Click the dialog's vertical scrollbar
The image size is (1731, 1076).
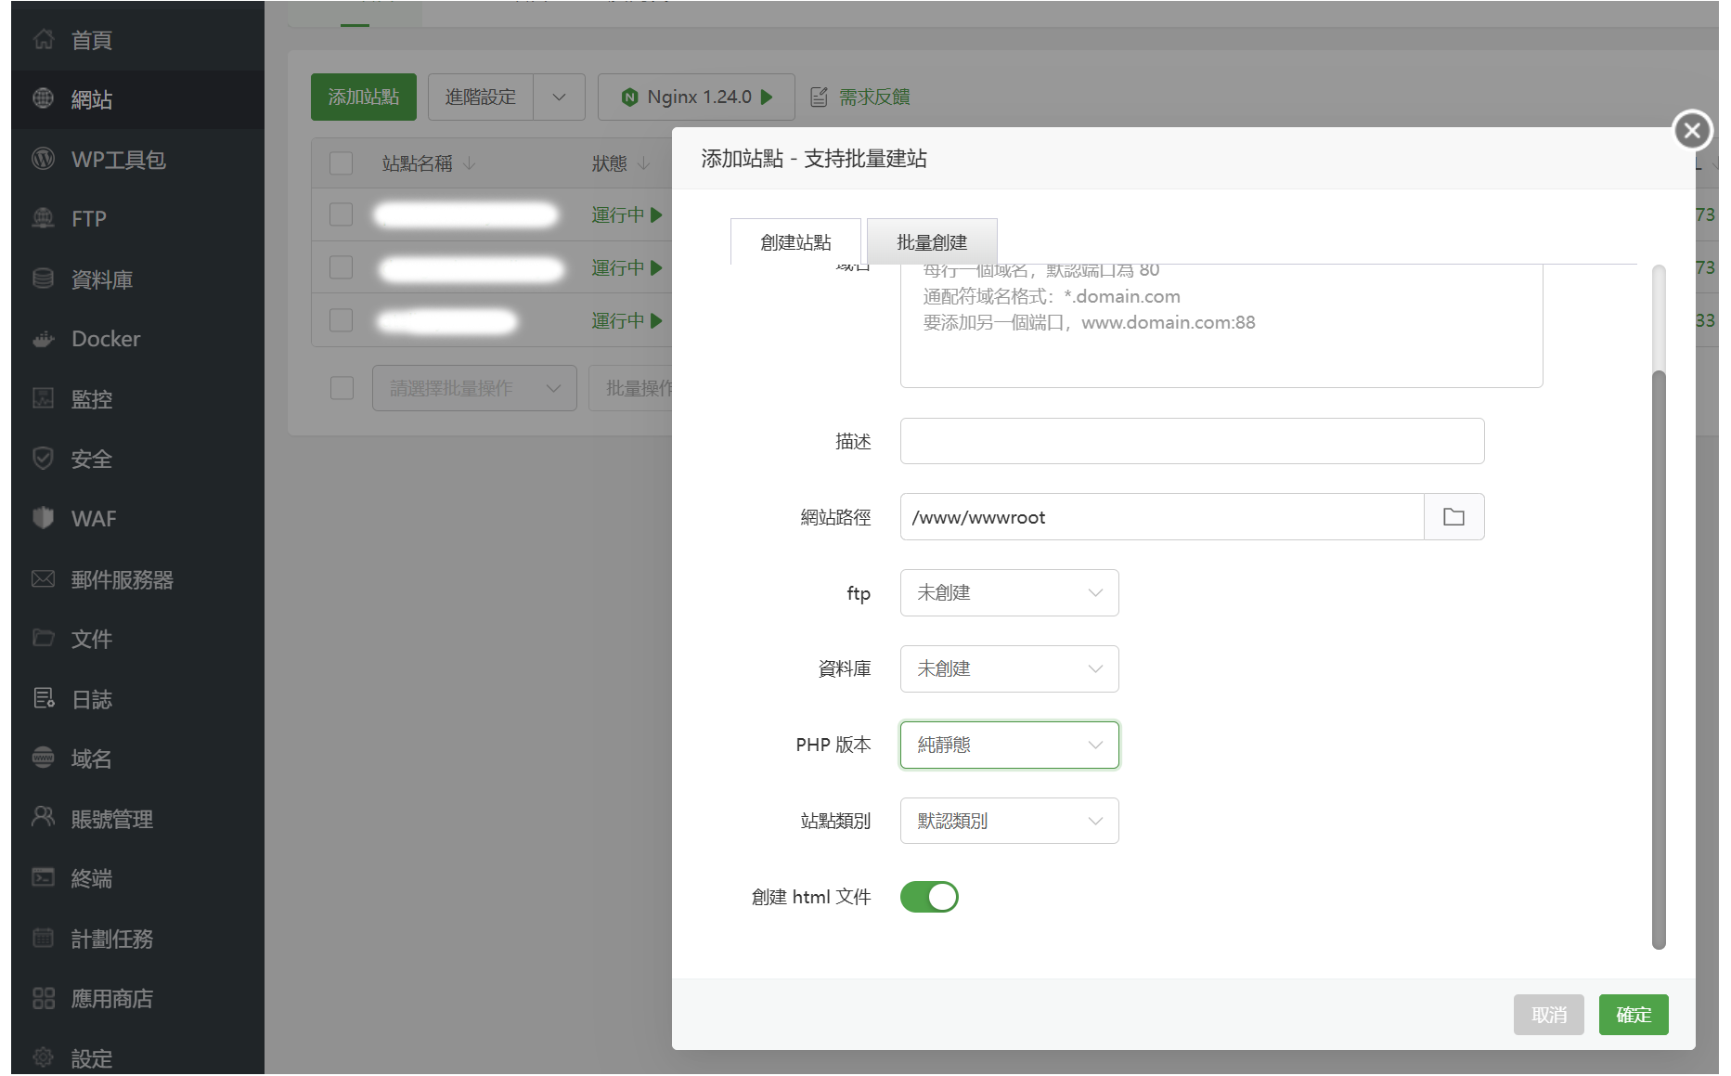click(x=1659, y=650)
